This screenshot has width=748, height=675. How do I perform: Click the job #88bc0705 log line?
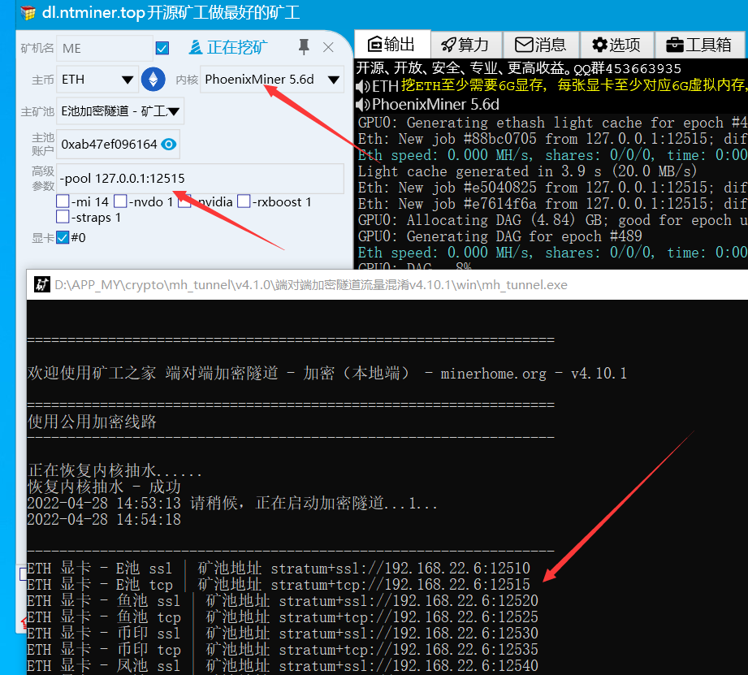552,139
